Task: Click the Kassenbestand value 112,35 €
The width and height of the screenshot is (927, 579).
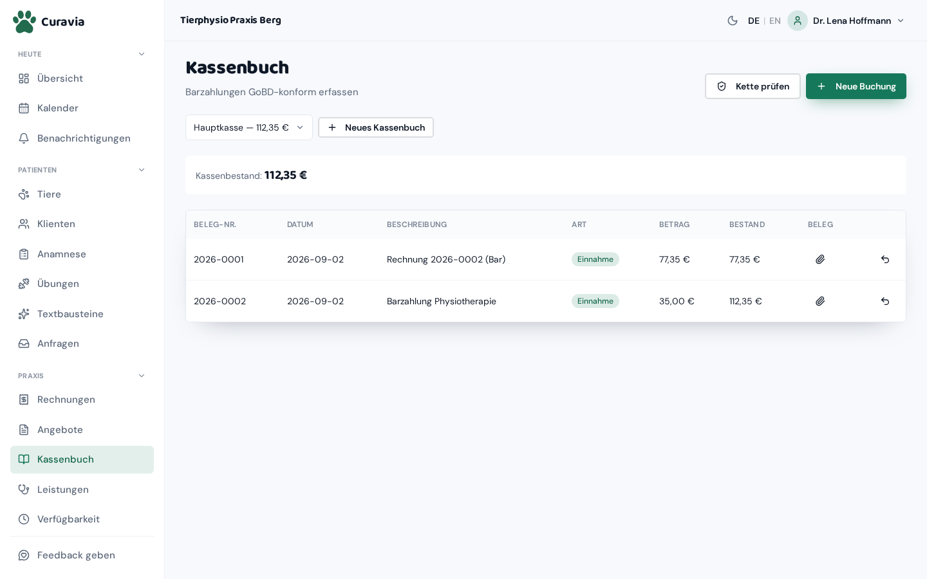Action: click(286, 175)
